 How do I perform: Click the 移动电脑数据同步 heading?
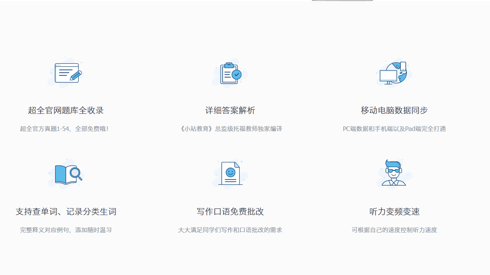tap(394, 110)
